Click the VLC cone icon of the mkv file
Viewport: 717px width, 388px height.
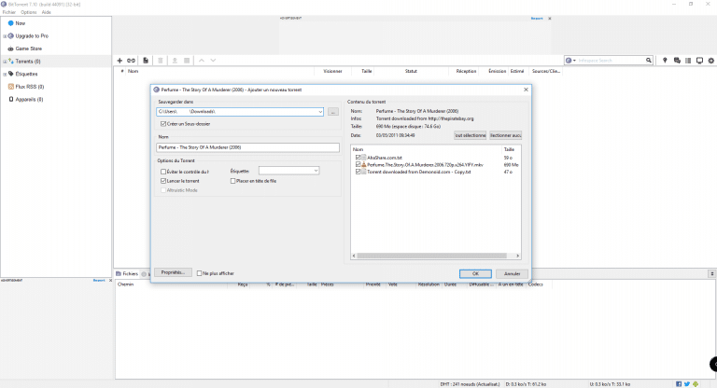[x=364, y=164]
